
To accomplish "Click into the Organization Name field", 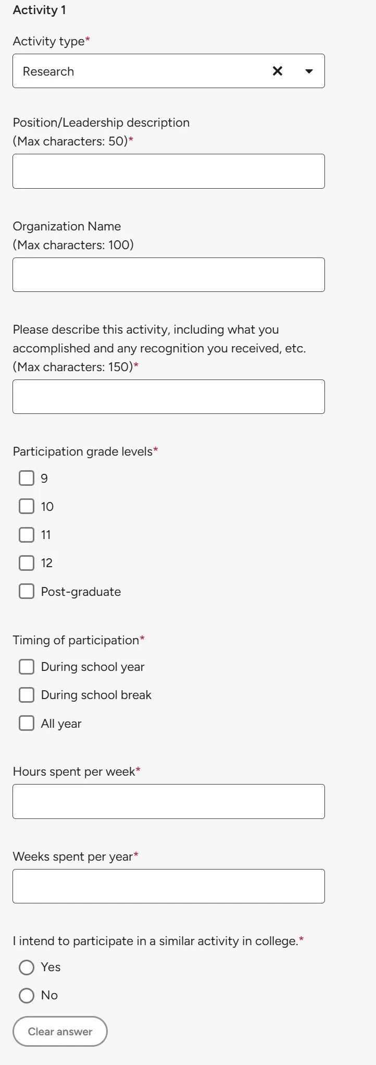I will point(169,275).
